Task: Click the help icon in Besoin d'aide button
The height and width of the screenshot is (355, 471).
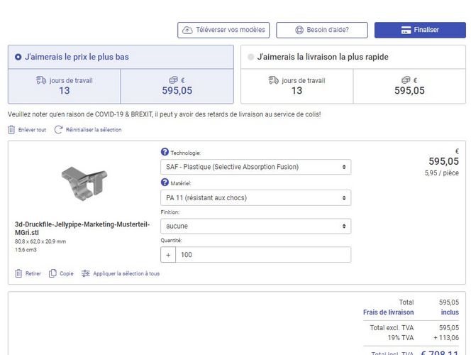Action: (299, 30)
